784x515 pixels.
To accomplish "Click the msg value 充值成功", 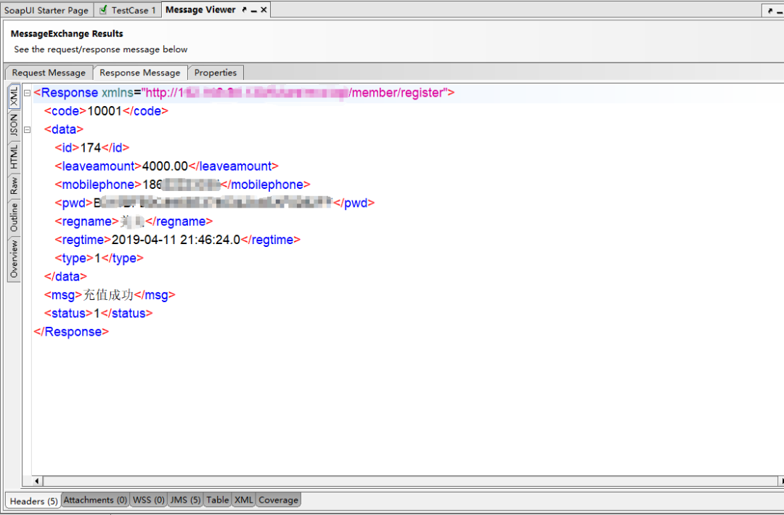I will 108,295.
